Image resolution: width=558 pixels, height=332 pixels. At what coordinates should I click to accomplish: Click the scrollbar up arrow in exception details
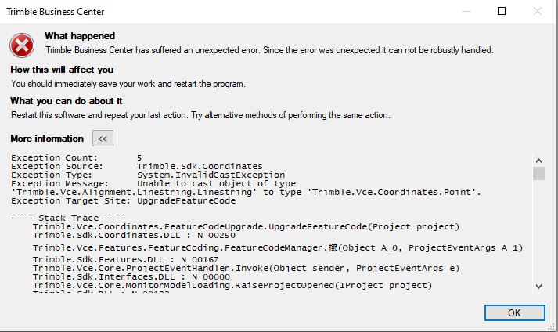(x=538, y=160)
